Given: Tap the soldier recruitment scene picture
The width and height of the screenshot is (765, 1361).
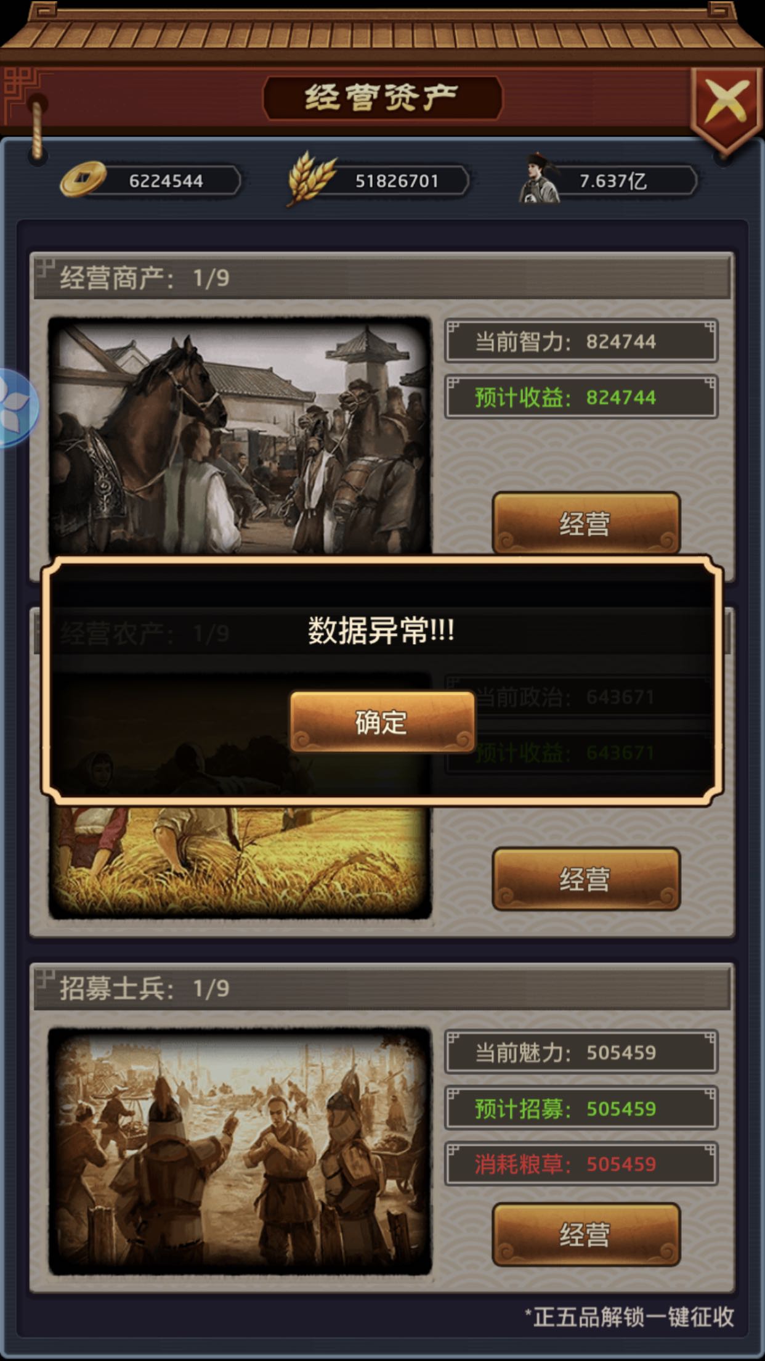Looking at the screenshot, I should 240,1151.
